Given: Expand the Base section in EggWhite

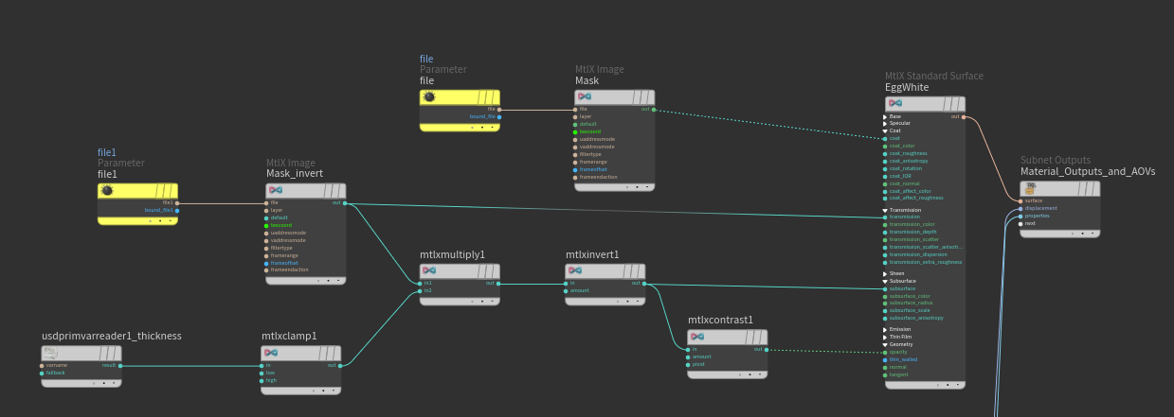Looking at the screenshot, I should click(x=885, y=117).
